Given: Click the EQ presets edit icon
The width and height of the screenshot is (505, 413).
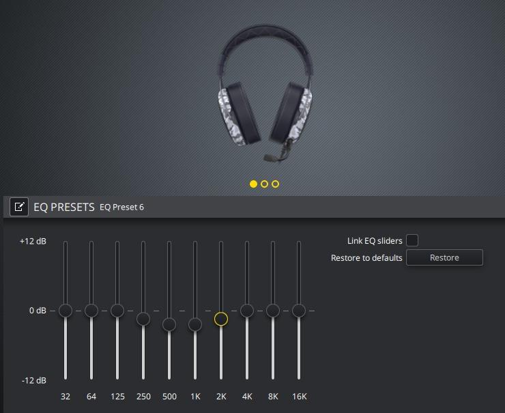Looking at the screenshot, I should point(19,207).
